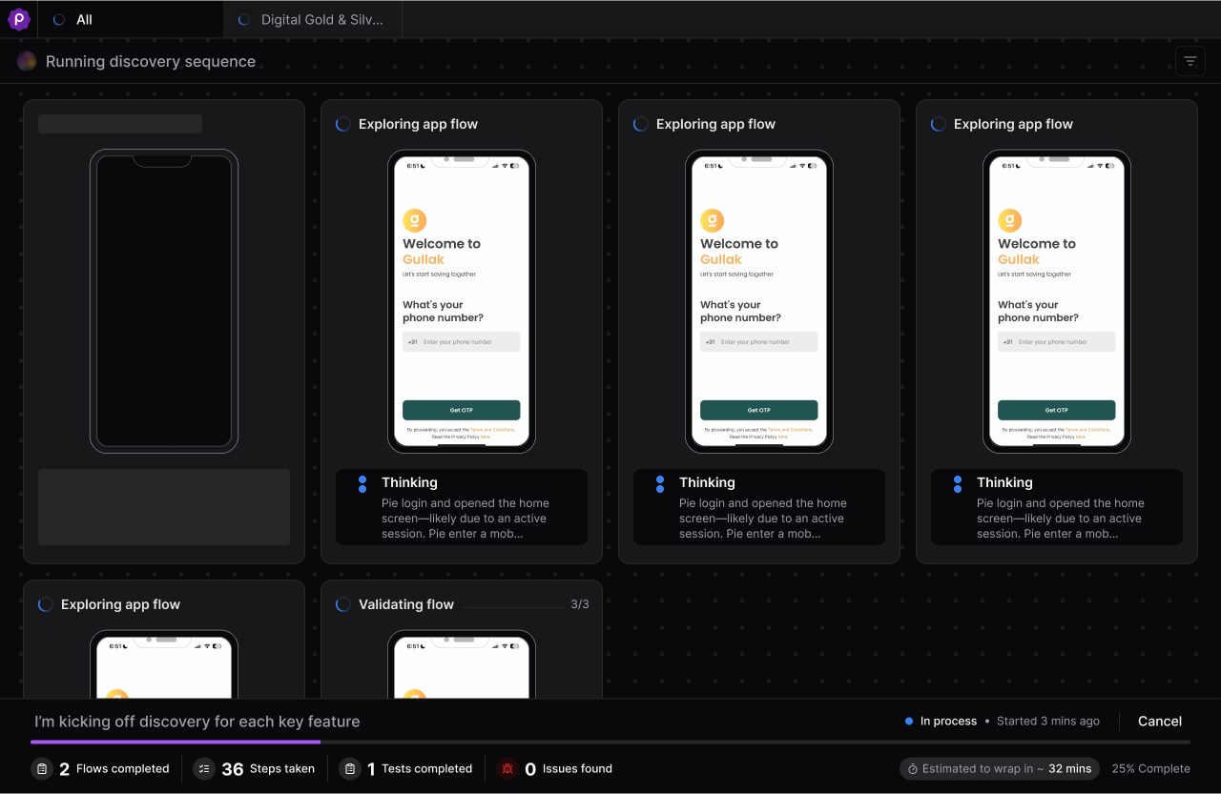Click the Validating flow card title
This screenshot has height=794, width=1221.
point(406,604)
